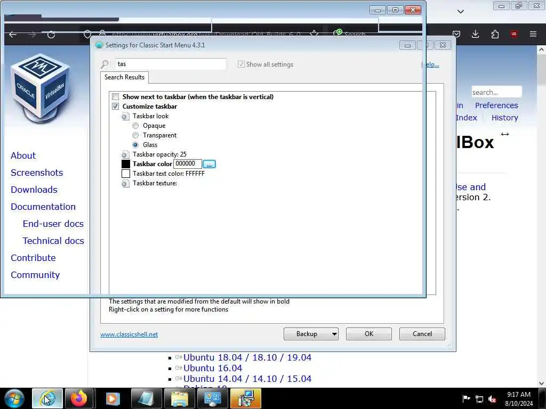546x409 pixels.
Task: Click the muted volume tray icon
Action: [492, 399]
